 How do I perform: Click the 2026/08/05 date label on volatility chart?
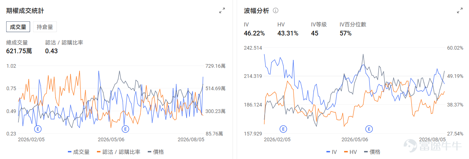[432, 139]
